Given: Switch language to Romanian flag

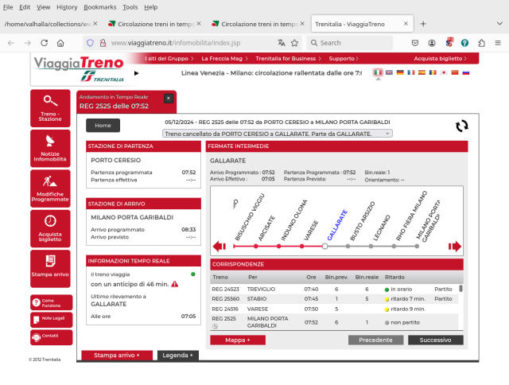Looking at the screenshot, I should click(x=433, y=72).
